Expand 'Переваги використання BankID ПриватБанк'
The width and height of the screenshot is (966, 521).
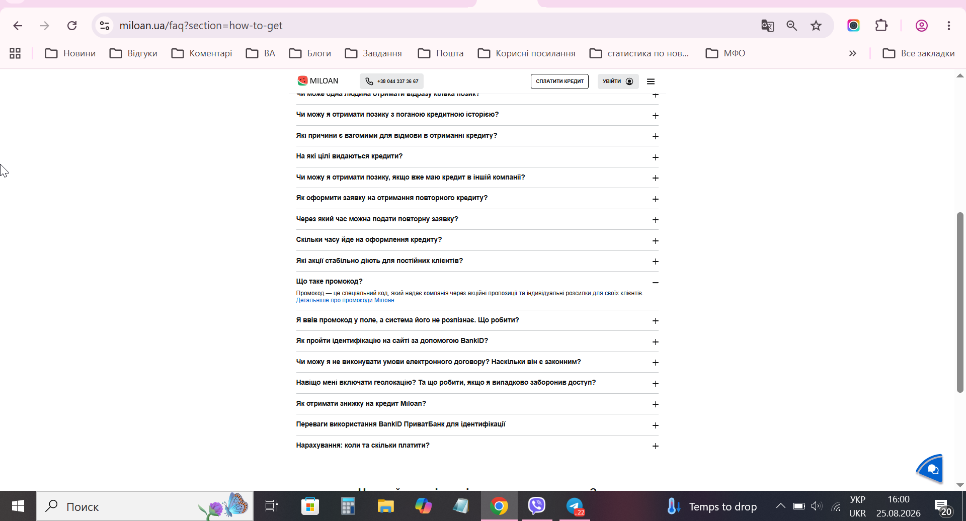tap(477, 424)
